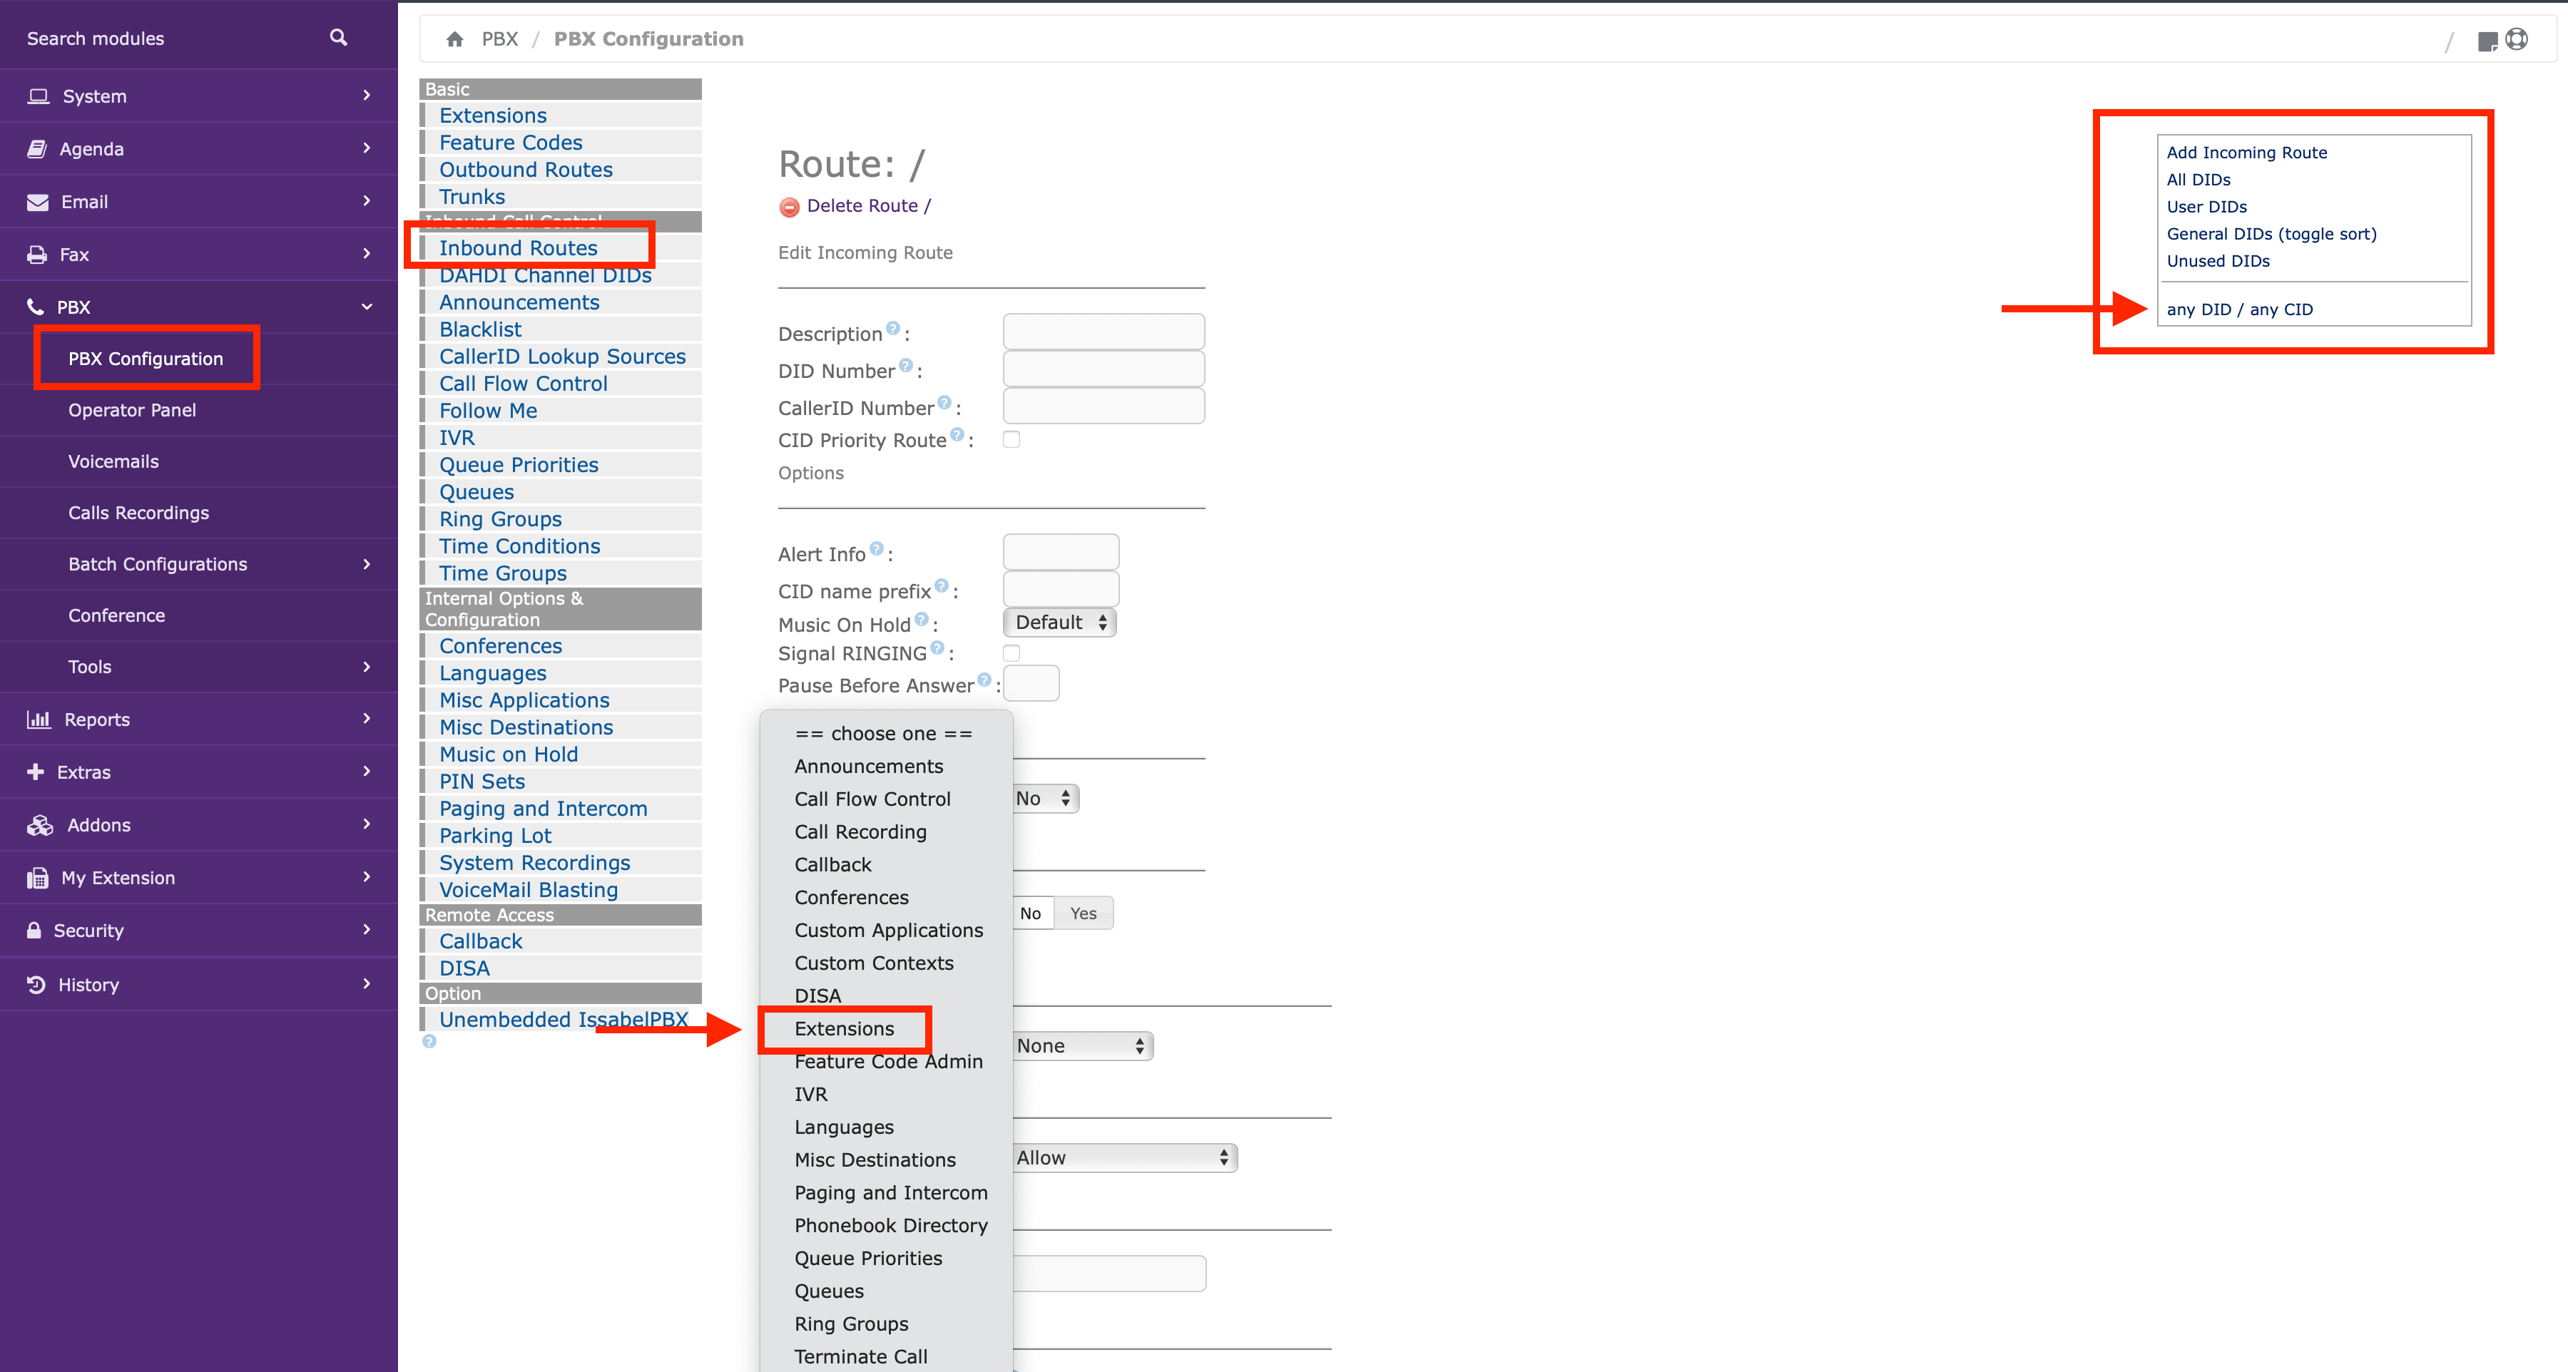The width and height of the screenshot is (2568, 1372).
Task: Select Ring Groups in destination list
Action: pos(851,1324)
